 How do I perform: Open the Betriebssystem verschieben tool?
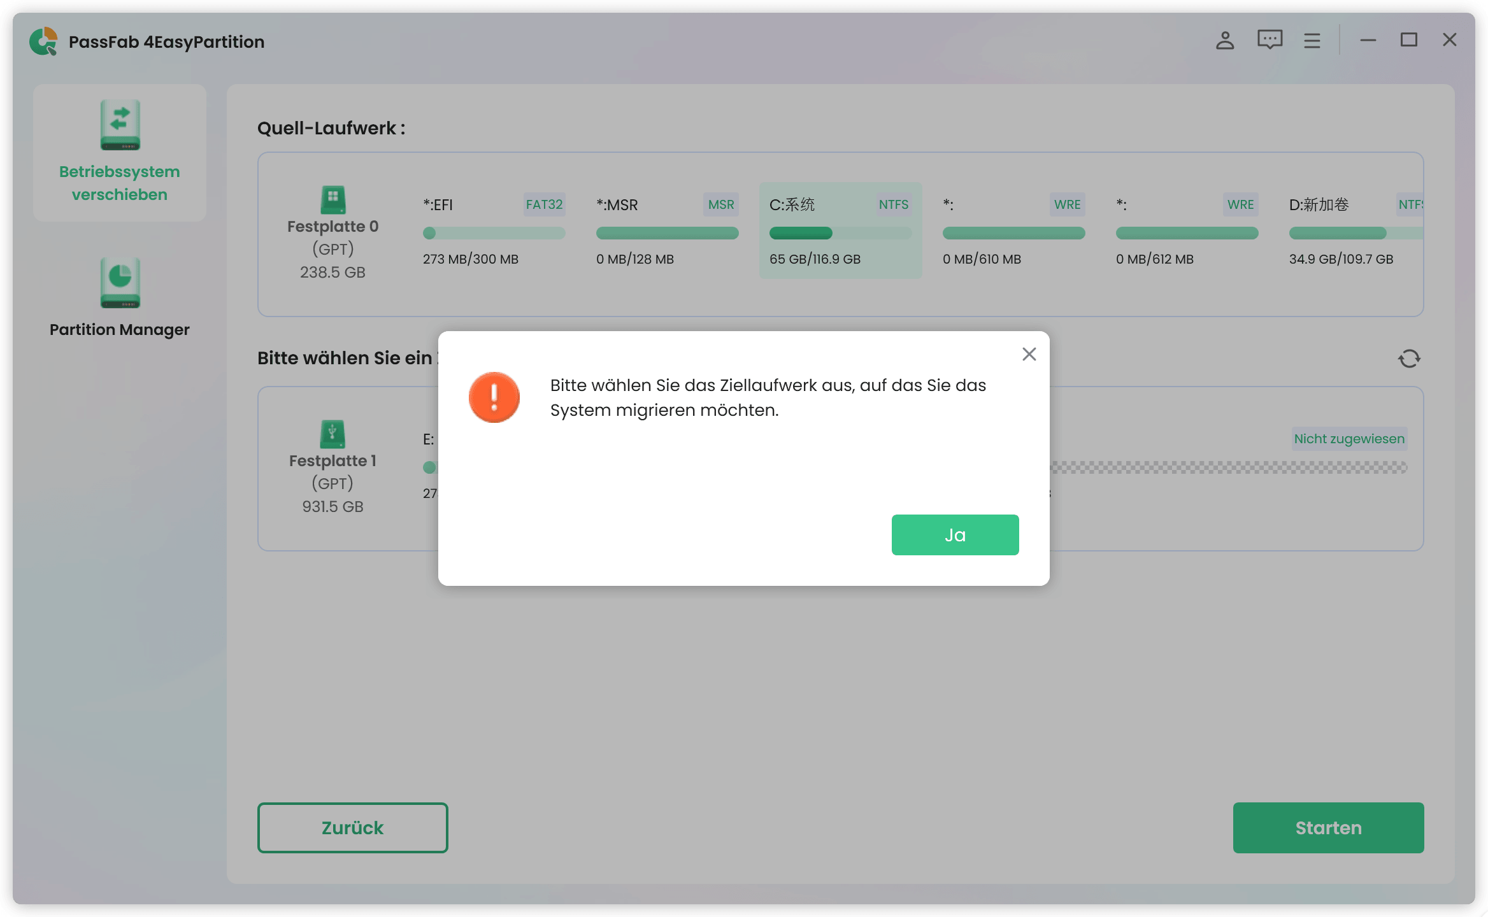[120, 153]
